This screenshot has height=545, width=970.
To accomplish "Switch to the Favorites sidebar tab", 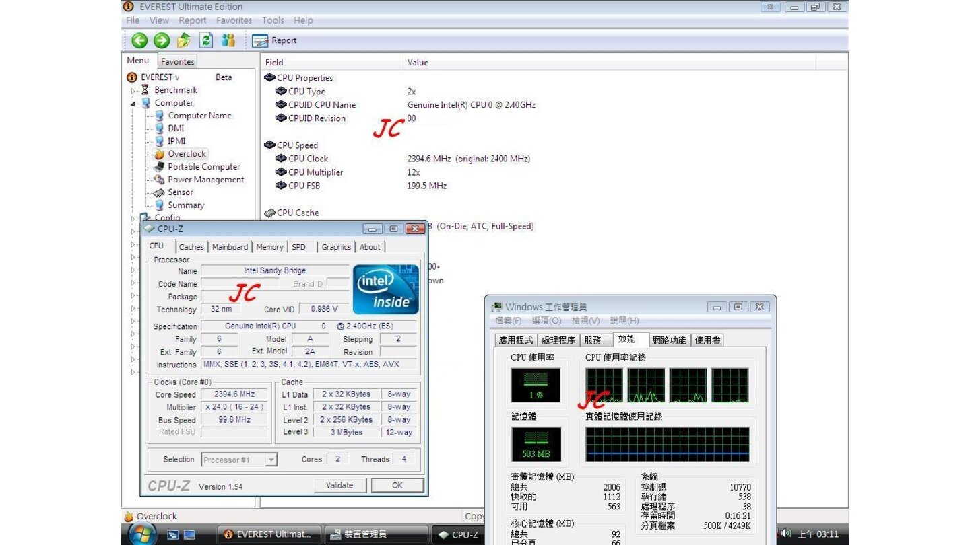I will [177, 61].
